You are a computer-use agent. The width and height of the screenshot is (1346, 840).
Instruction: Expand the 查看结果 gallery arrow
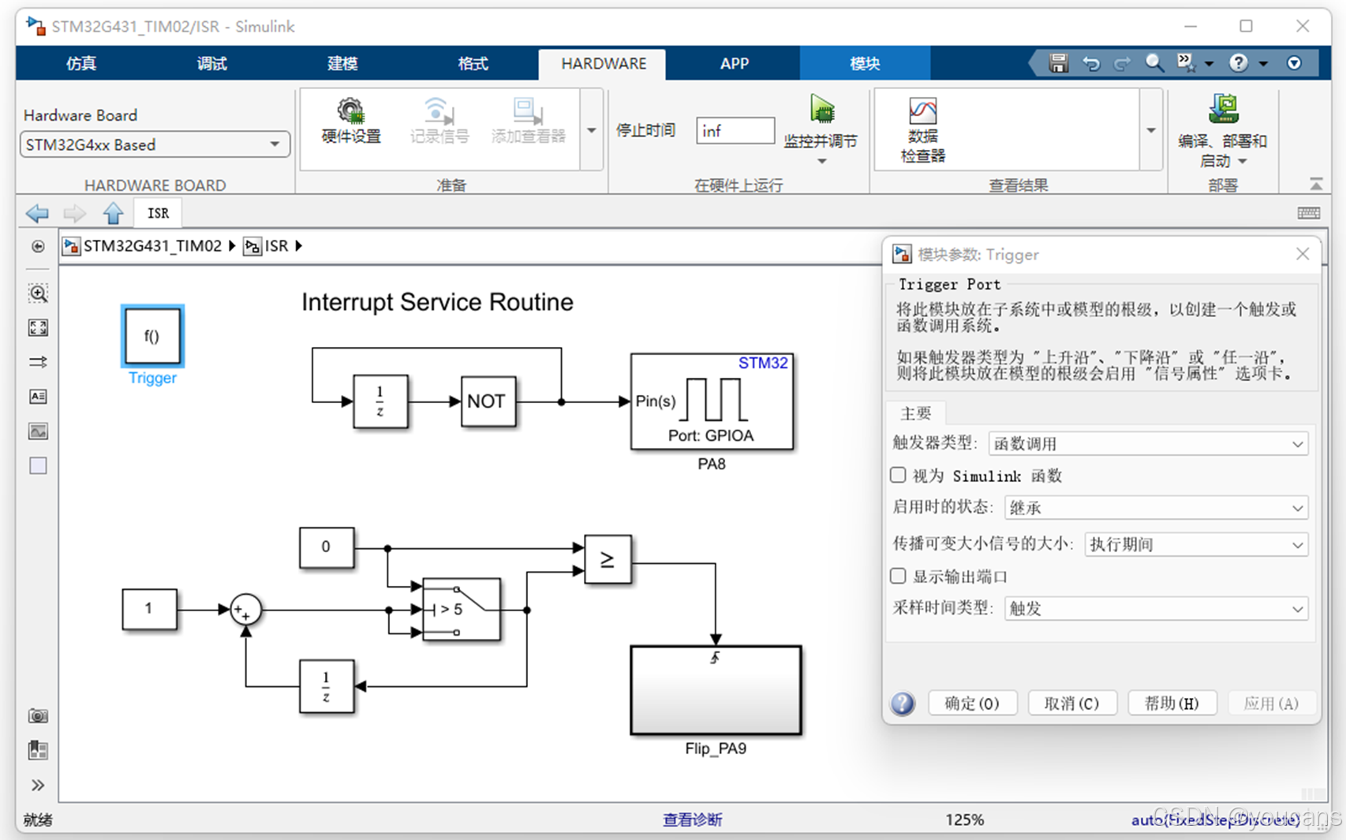(x=1151, y=130)
